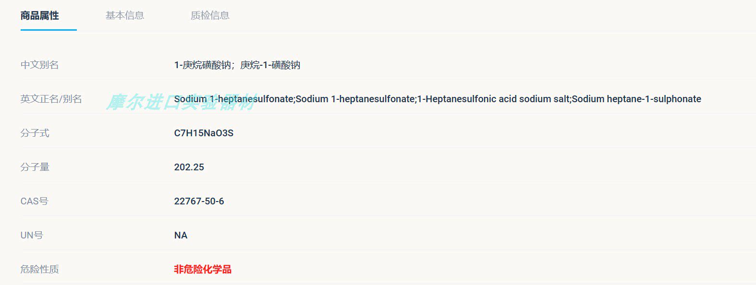Select the Chinese alias 1-庚烷磺酸钠 text

(202, 65)
